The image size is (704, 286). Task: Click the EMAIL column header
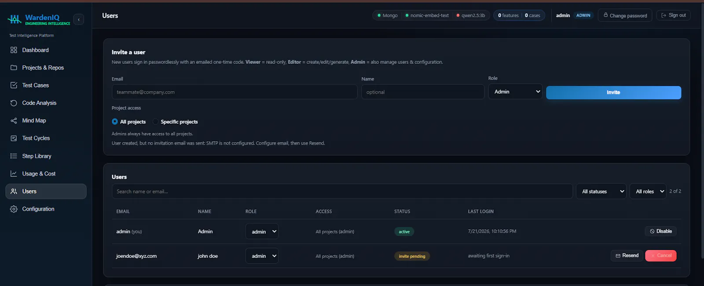(x=123, y=212)
